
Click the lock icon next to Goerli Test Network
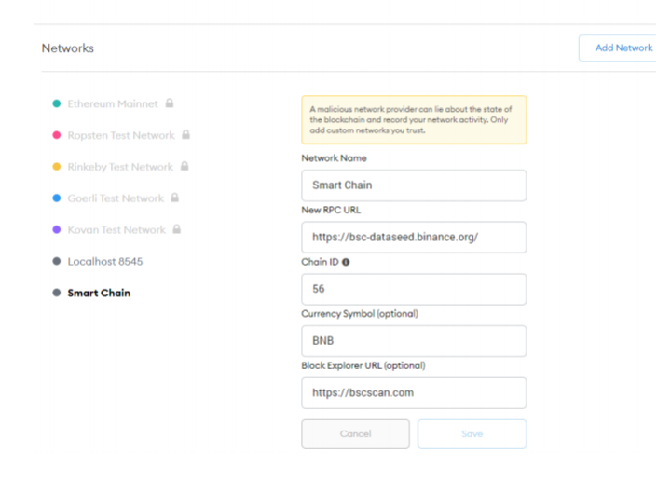[x=174, y=198]
